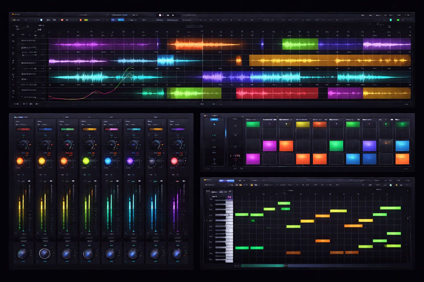
Task: Click the light blue circle icon in the arrangement toolbar
Action: click(x=41, y=20)
